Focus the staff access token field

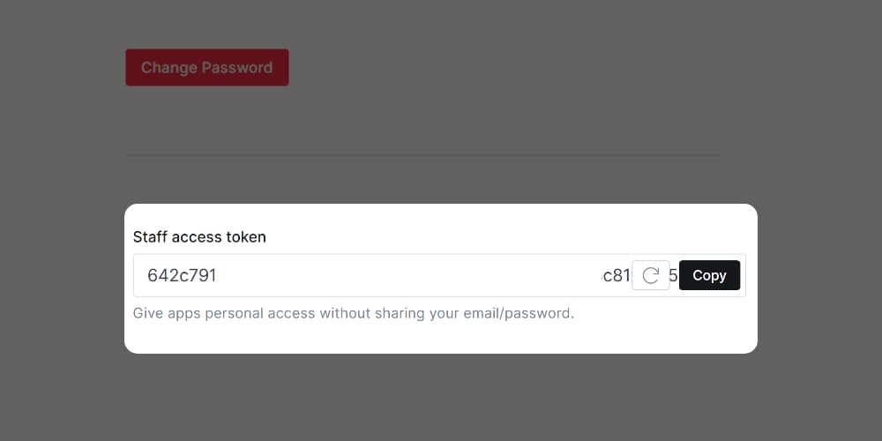tap(439, 275)
